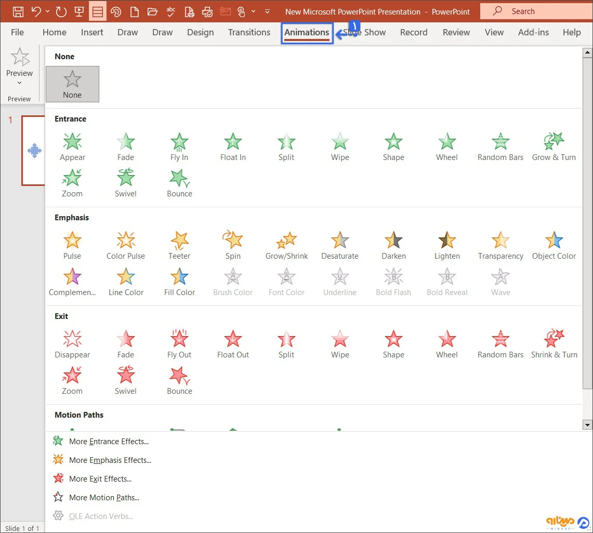Start slideshow from beginning icon

point(79,12)
